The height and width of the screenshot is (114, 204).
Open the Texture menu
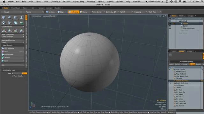(67, 2)
